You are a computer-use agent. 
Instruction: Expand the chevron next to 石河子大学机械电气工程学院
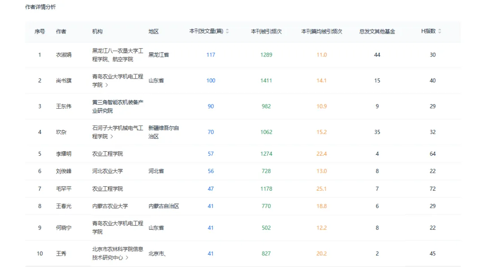[x=112, y=137]
